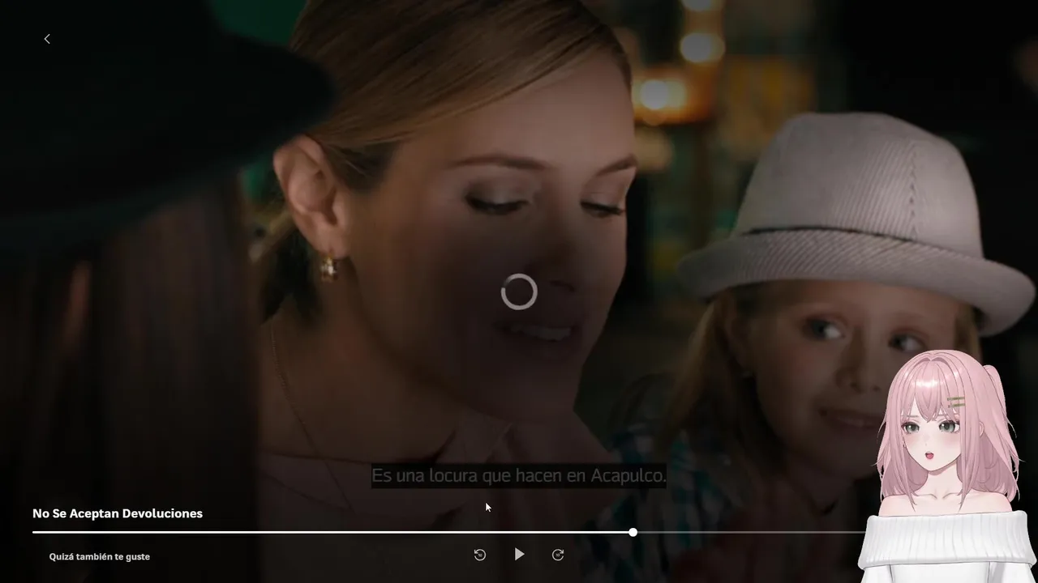This screenshot has height=583, width=1038.
Task: Click the subtitle 'Es una locura que hacen en Acapulco.'
Action: click(x=519, y=476)
